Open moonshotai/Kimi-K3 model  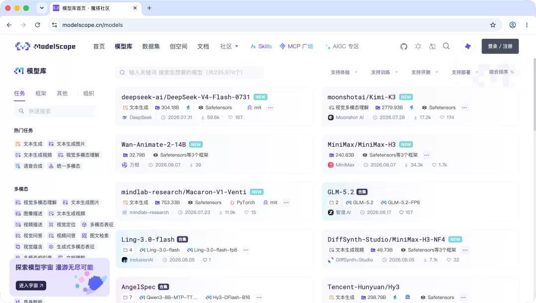[361, 97]
